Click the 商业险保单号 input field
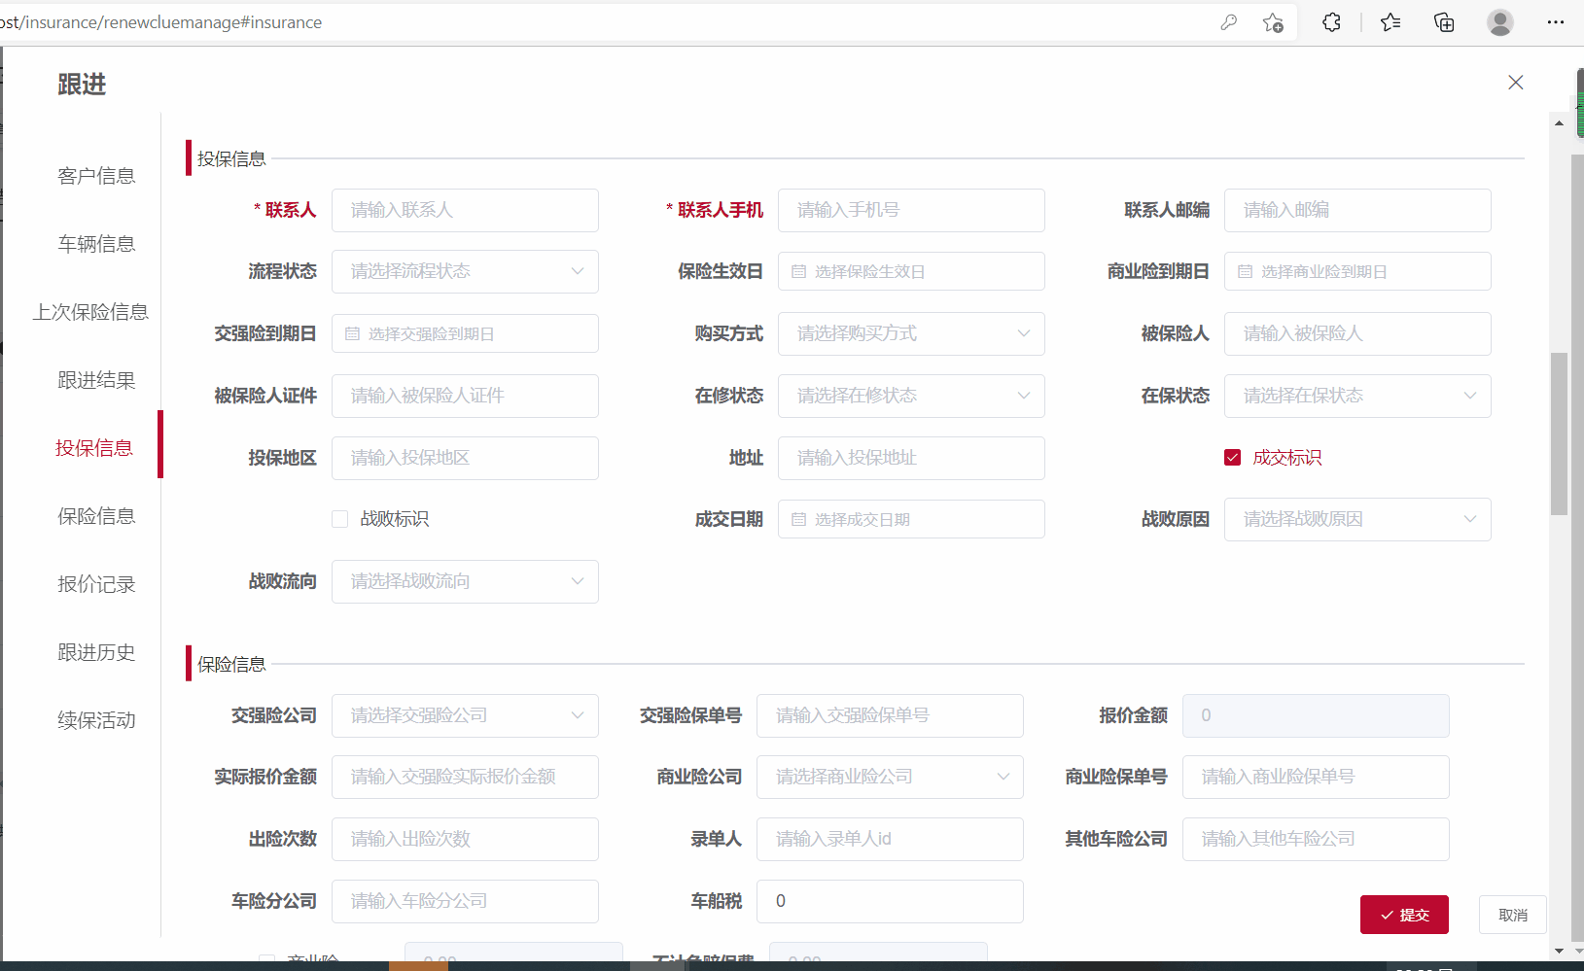Viewport: 1584px width, 971px height. pyautogui.click(x=1316, y=777)
